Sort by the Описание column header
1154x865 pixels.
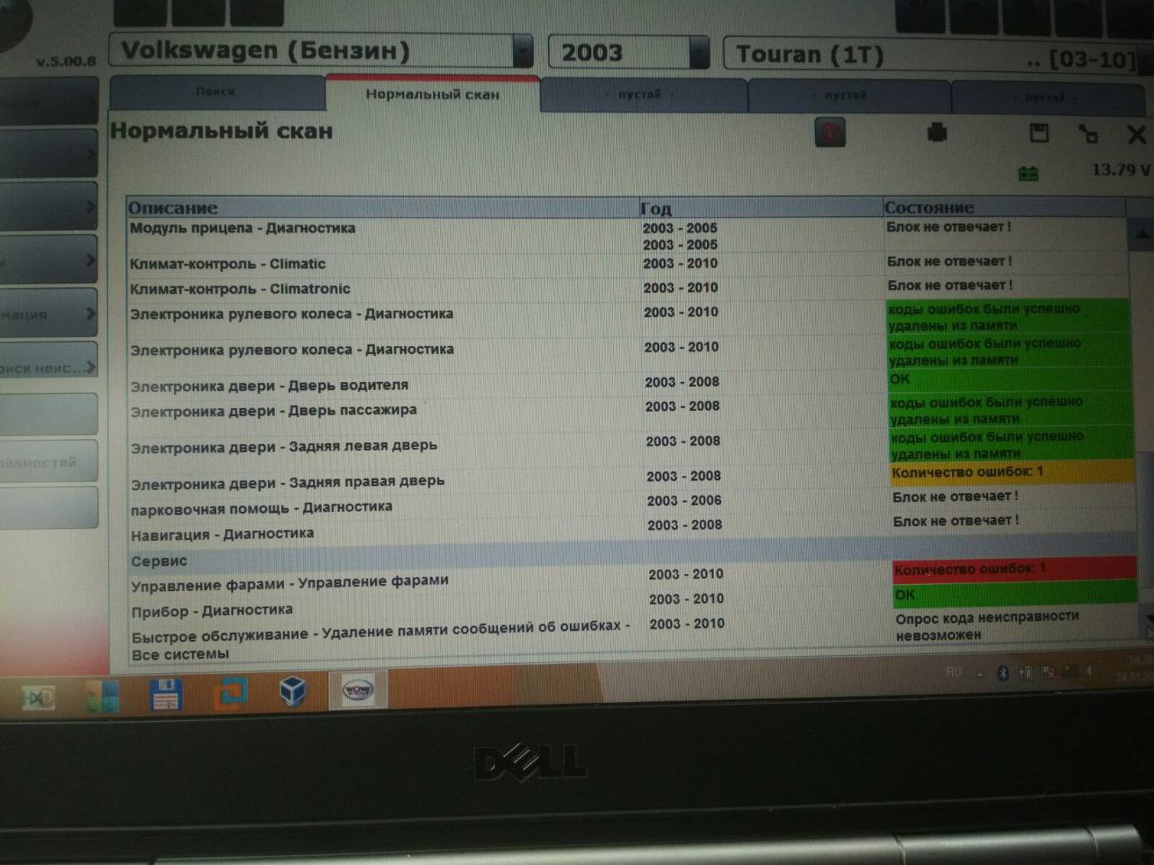[382, 207]
